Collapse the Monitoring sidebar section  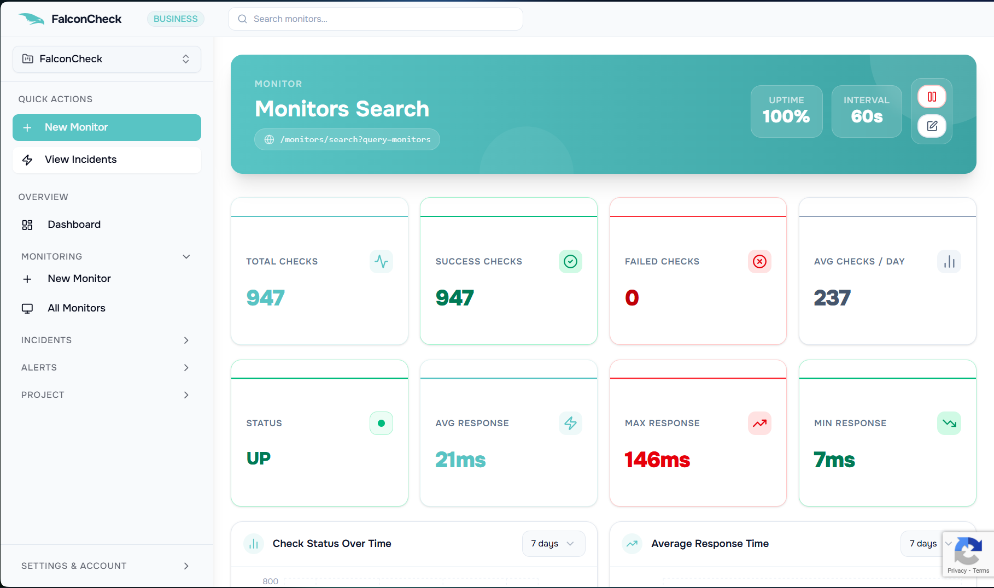[x=106, y=257]
